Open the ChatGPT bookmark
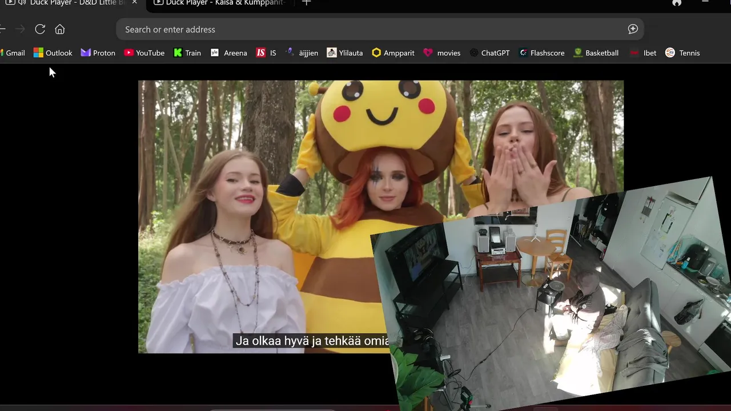Image resolution: width=731 pixels, height=411 pixels. (489, 53)
